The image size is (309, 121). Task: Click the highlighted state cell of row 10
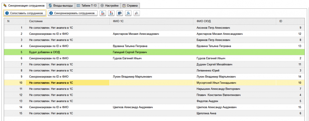click(68, 83)
